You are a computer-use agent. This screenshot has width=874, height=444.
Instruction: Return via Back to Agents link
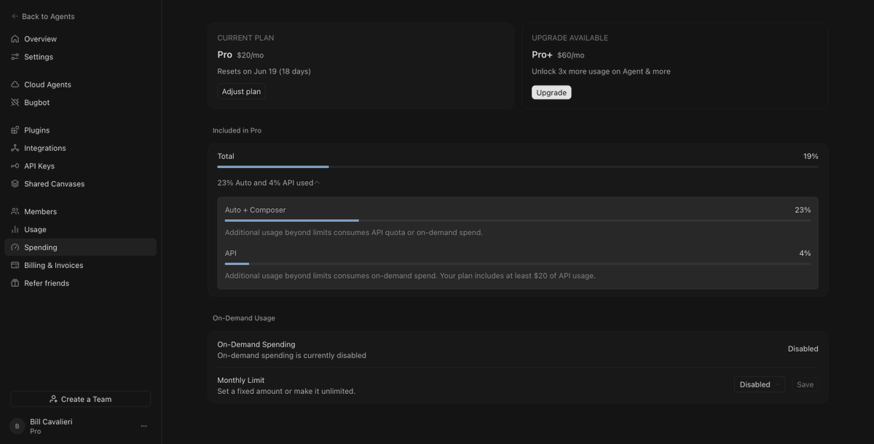[x=43, y=16]
